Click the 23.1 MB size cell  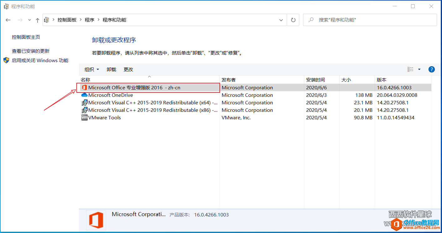click(363, 102)
